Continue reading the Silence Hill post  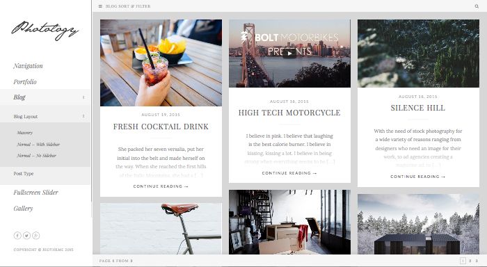pos(417,177)
